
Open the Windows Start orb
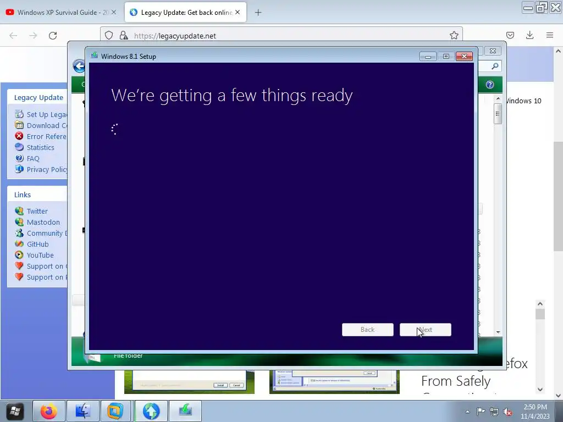coord(15,411)
